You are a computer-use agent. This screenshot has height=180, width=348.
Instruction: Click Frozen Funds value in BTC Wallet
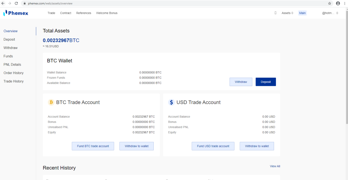tap(150, 78)
